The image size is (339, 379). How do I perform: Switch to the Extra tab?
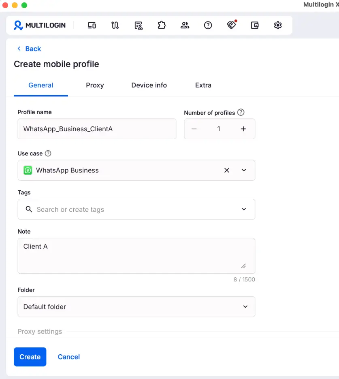point(203,85)
